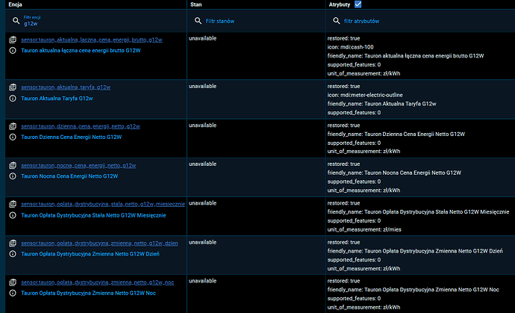The height and width of the screenshot is (313, 515).
Task: Copy entity ID icon for aktualna_laczna_cena_energii_brutto_g12w
Action: point(13,40)
